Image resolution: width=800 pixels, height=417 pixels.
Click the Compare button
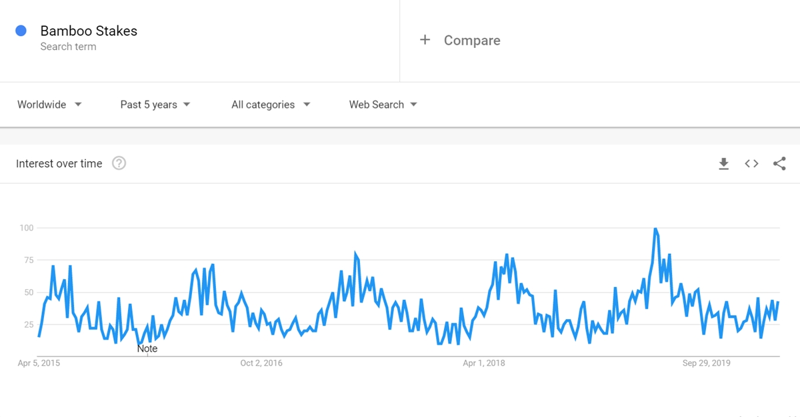[x=471, y=41]
